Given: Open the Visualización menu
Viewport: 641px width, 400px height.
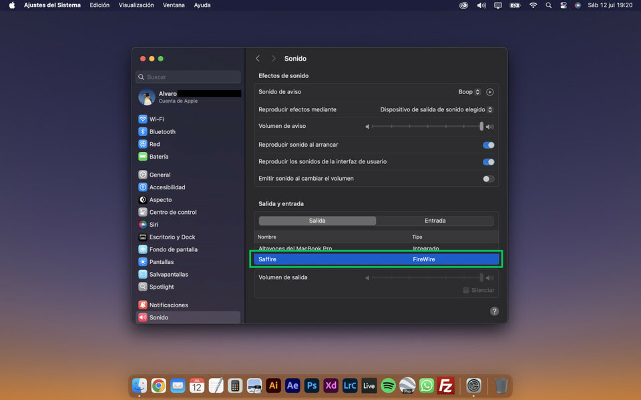Looking at the screenshot, I should [136, 5].
